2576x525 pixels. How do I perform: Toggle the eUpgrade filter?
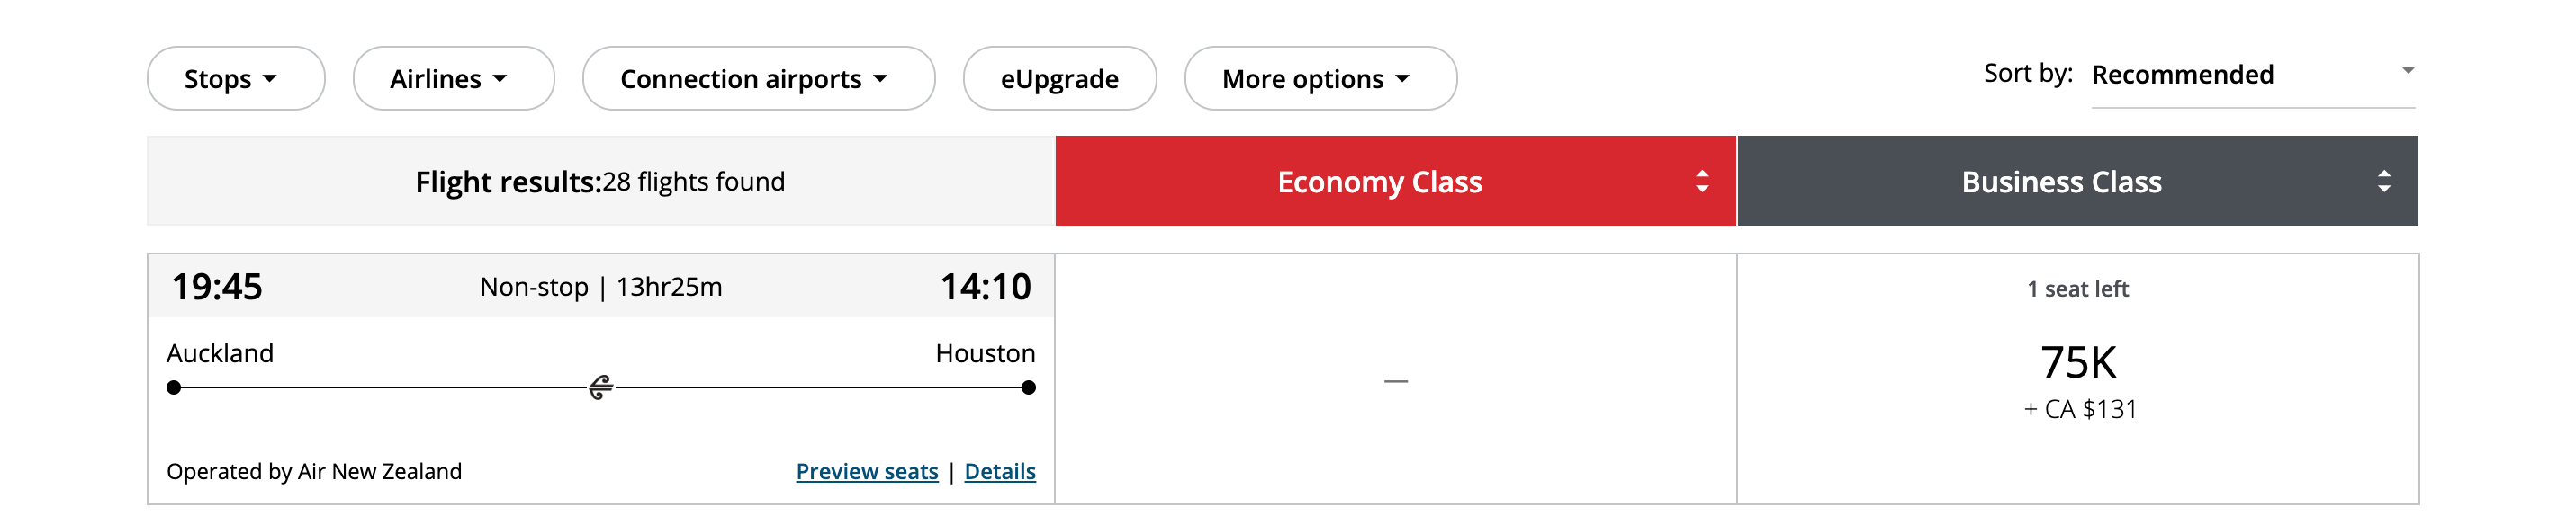click(1059, 78)
